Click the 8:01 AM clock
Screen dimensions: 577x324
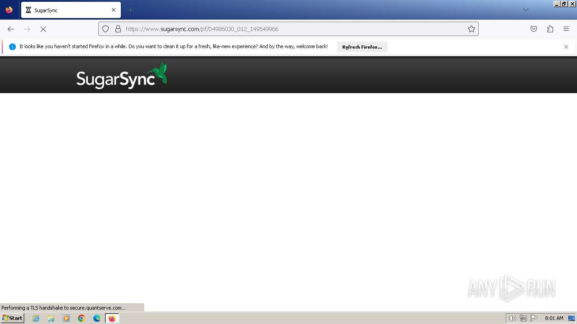554,318
